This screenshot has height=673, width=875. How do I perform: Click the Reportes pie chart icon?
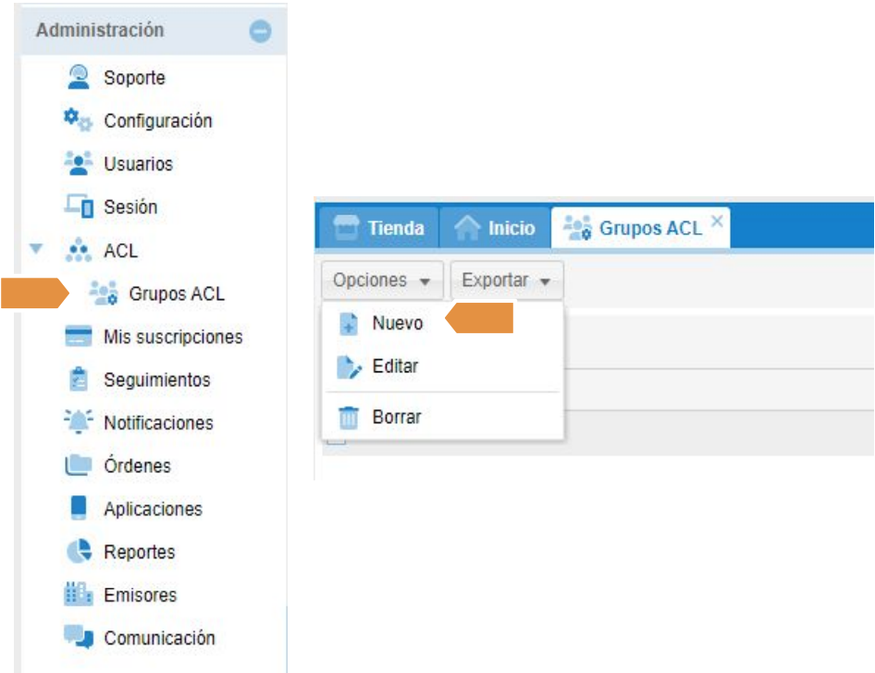(79, 552)
